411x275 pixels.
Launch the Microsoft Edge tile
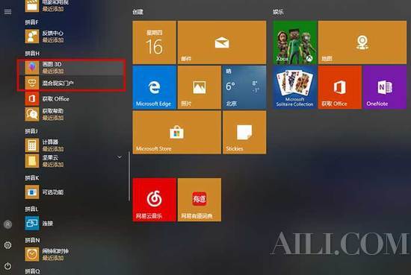pos(154,87)
